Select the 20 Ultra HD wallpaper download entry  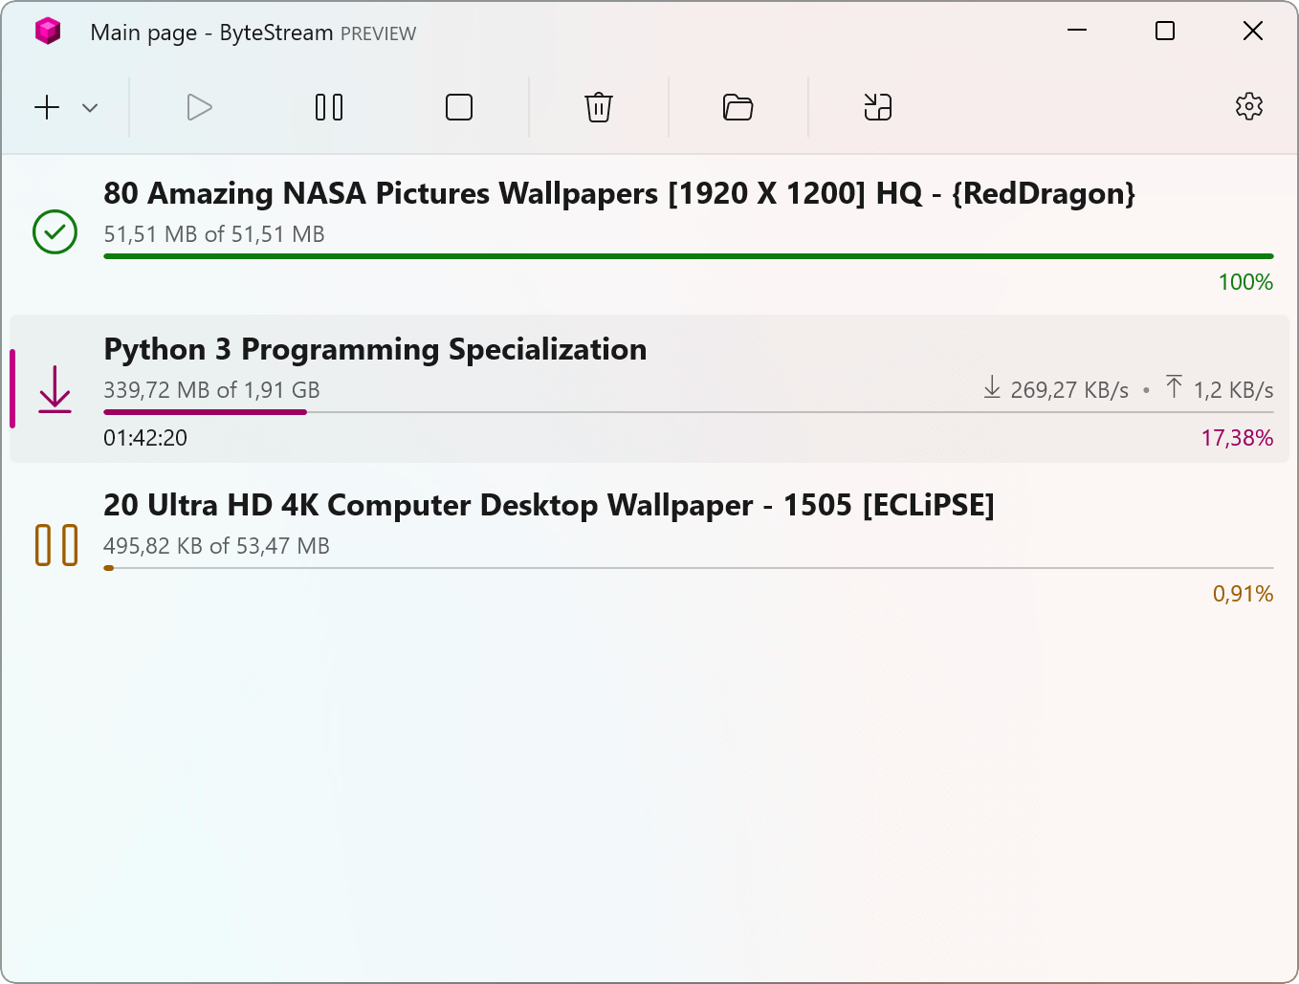point(549,505)
